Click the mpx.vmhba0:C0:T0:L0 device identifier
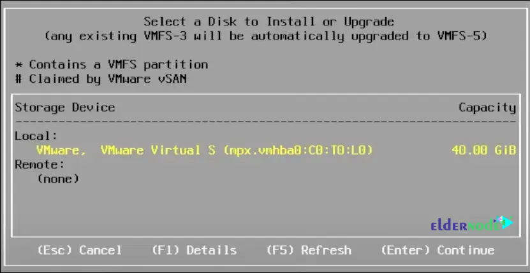This screenshot has height=273, width=530. pos(298,150)
